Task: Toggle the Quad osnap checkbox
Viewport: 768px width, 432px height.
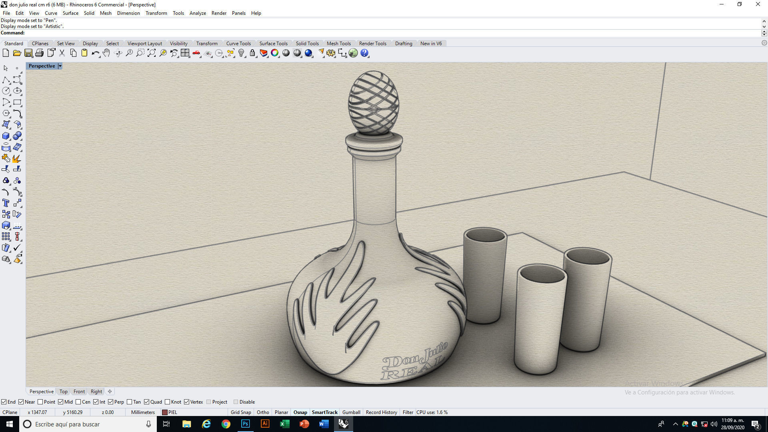Action: (x=146, y=402)
